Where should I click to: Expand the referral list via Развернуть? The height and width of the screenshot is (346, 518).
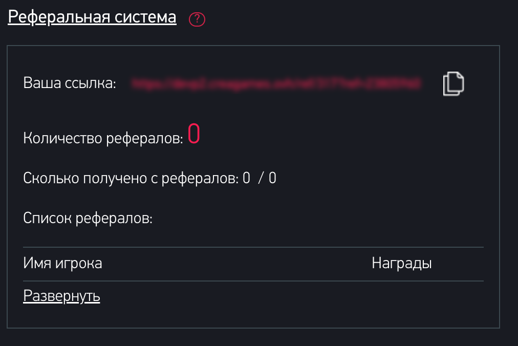click(61, 296)
